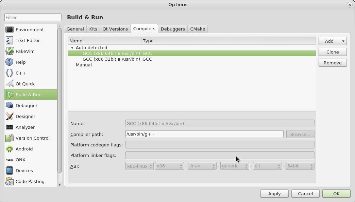The width and height of the screenshot is (355, 202).
Task: Select the Build & Run hammer icon
Action: 10,95
